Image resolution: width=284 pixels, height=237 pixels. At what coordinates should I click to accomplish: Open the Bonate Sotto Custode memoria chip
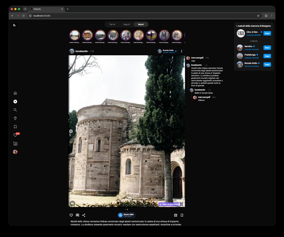coord(167,51)
